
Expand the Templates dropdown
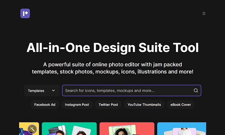(x=42, y=91)
